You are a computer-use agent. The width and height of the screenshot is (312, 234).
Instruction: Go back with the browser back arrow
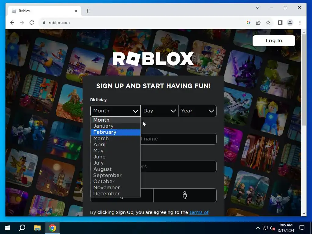click(12, 23)
